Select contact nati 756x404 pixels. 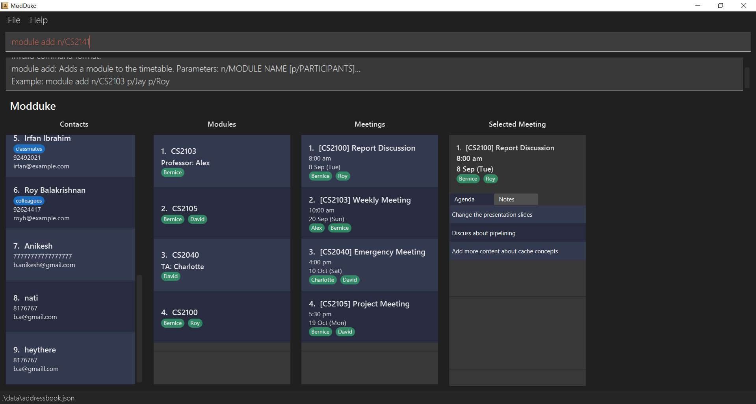pyautogui.click(x=71, y=307)
